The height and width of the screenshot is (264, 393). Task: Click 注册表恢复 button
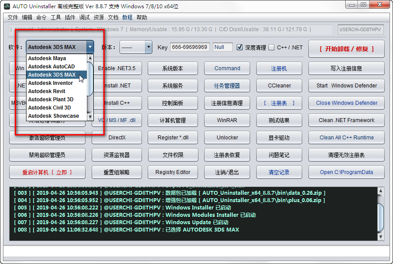(x=227, y=155)
